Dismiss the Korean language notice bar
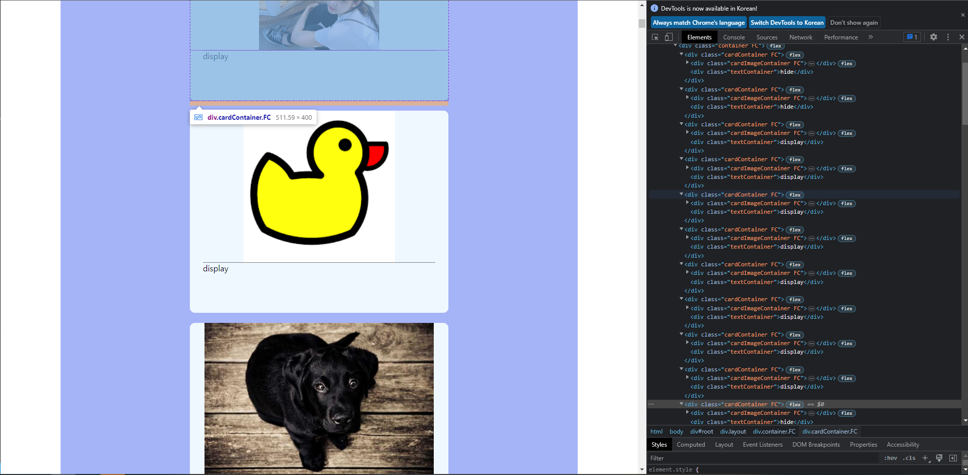 click(963, 15)
